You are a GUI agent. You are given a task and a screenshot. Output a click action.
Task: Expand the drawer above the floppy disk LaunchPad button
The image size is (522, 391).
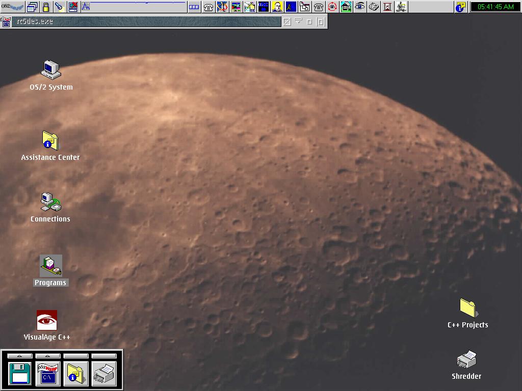point(20,356)
